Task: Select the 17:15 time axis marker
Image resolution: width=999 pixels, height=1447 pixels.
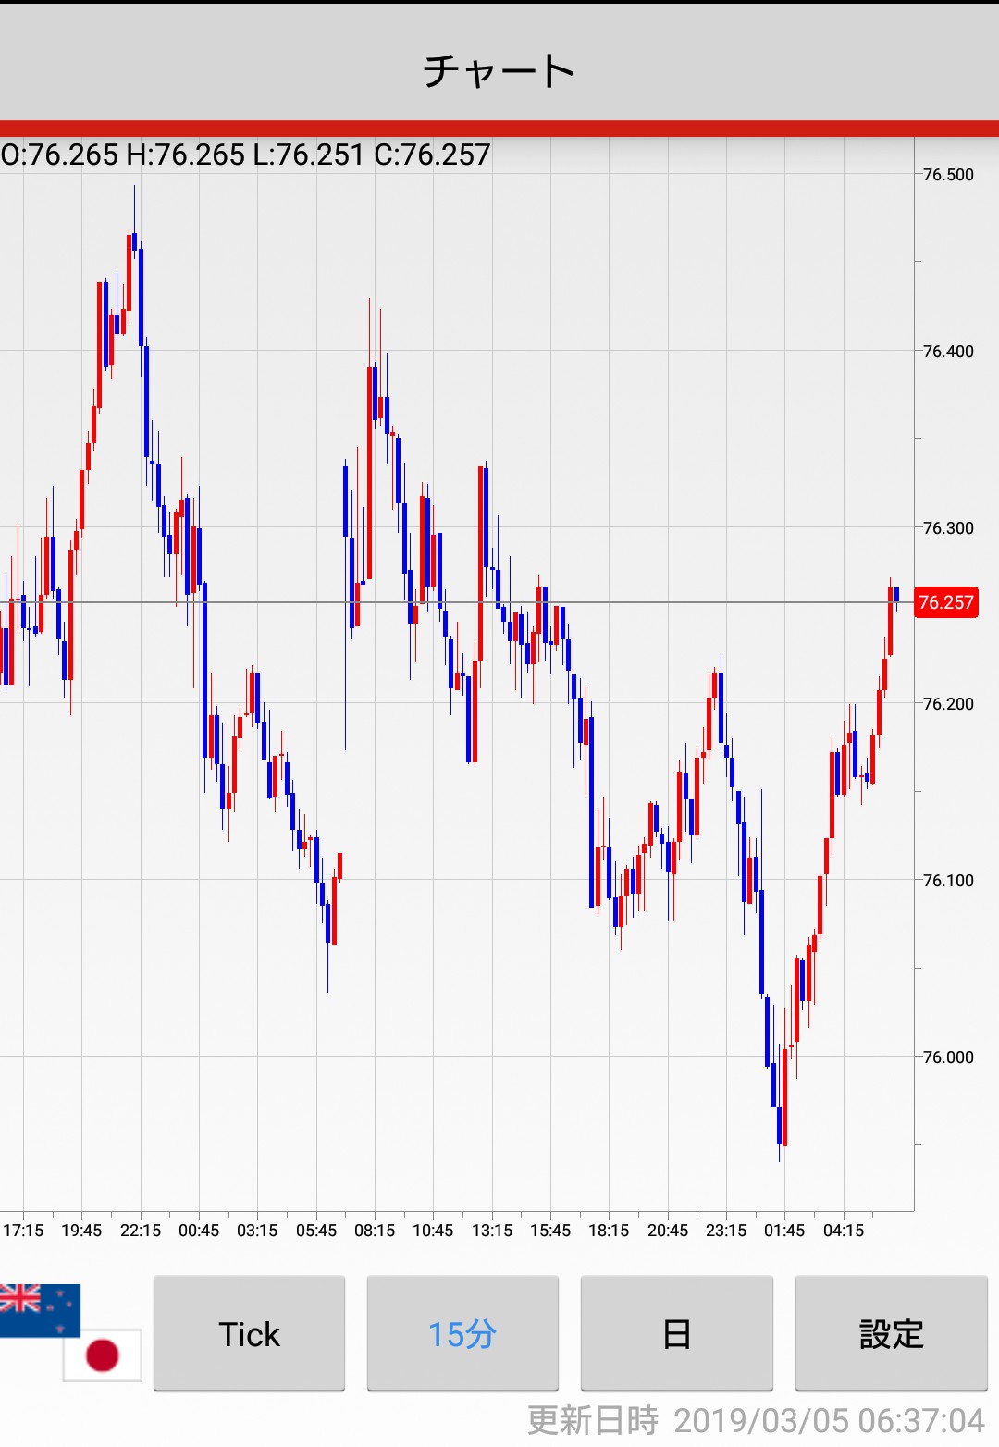Action: pyautogui.click(x=23, y=1231)
